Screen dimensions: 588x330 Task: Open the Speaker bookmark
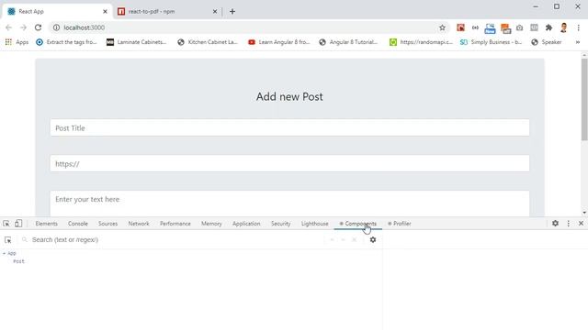click(547, 42)
